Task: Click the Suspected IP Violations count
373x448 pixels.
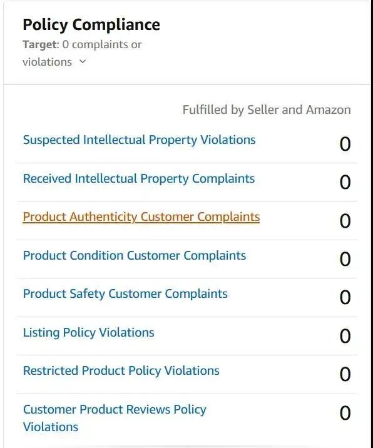Action: (x=345, y=144)
